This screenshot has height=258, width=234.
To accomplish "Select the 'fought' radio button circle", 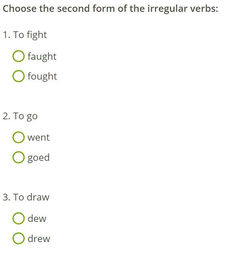I will coord(19,76).
